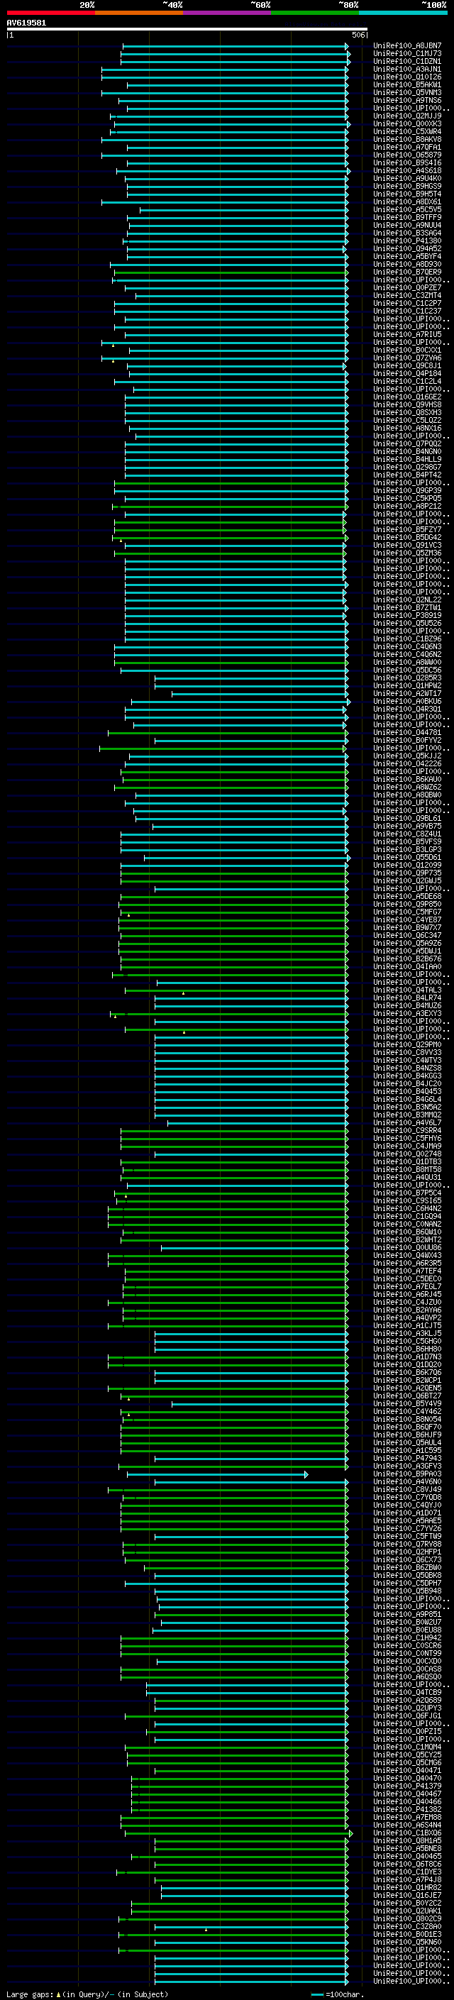Click the alignment bar for UniRef100_Q55D61
Image resolution: width=454 pixels, height=2000 pixels.
[x=247, y=857]
